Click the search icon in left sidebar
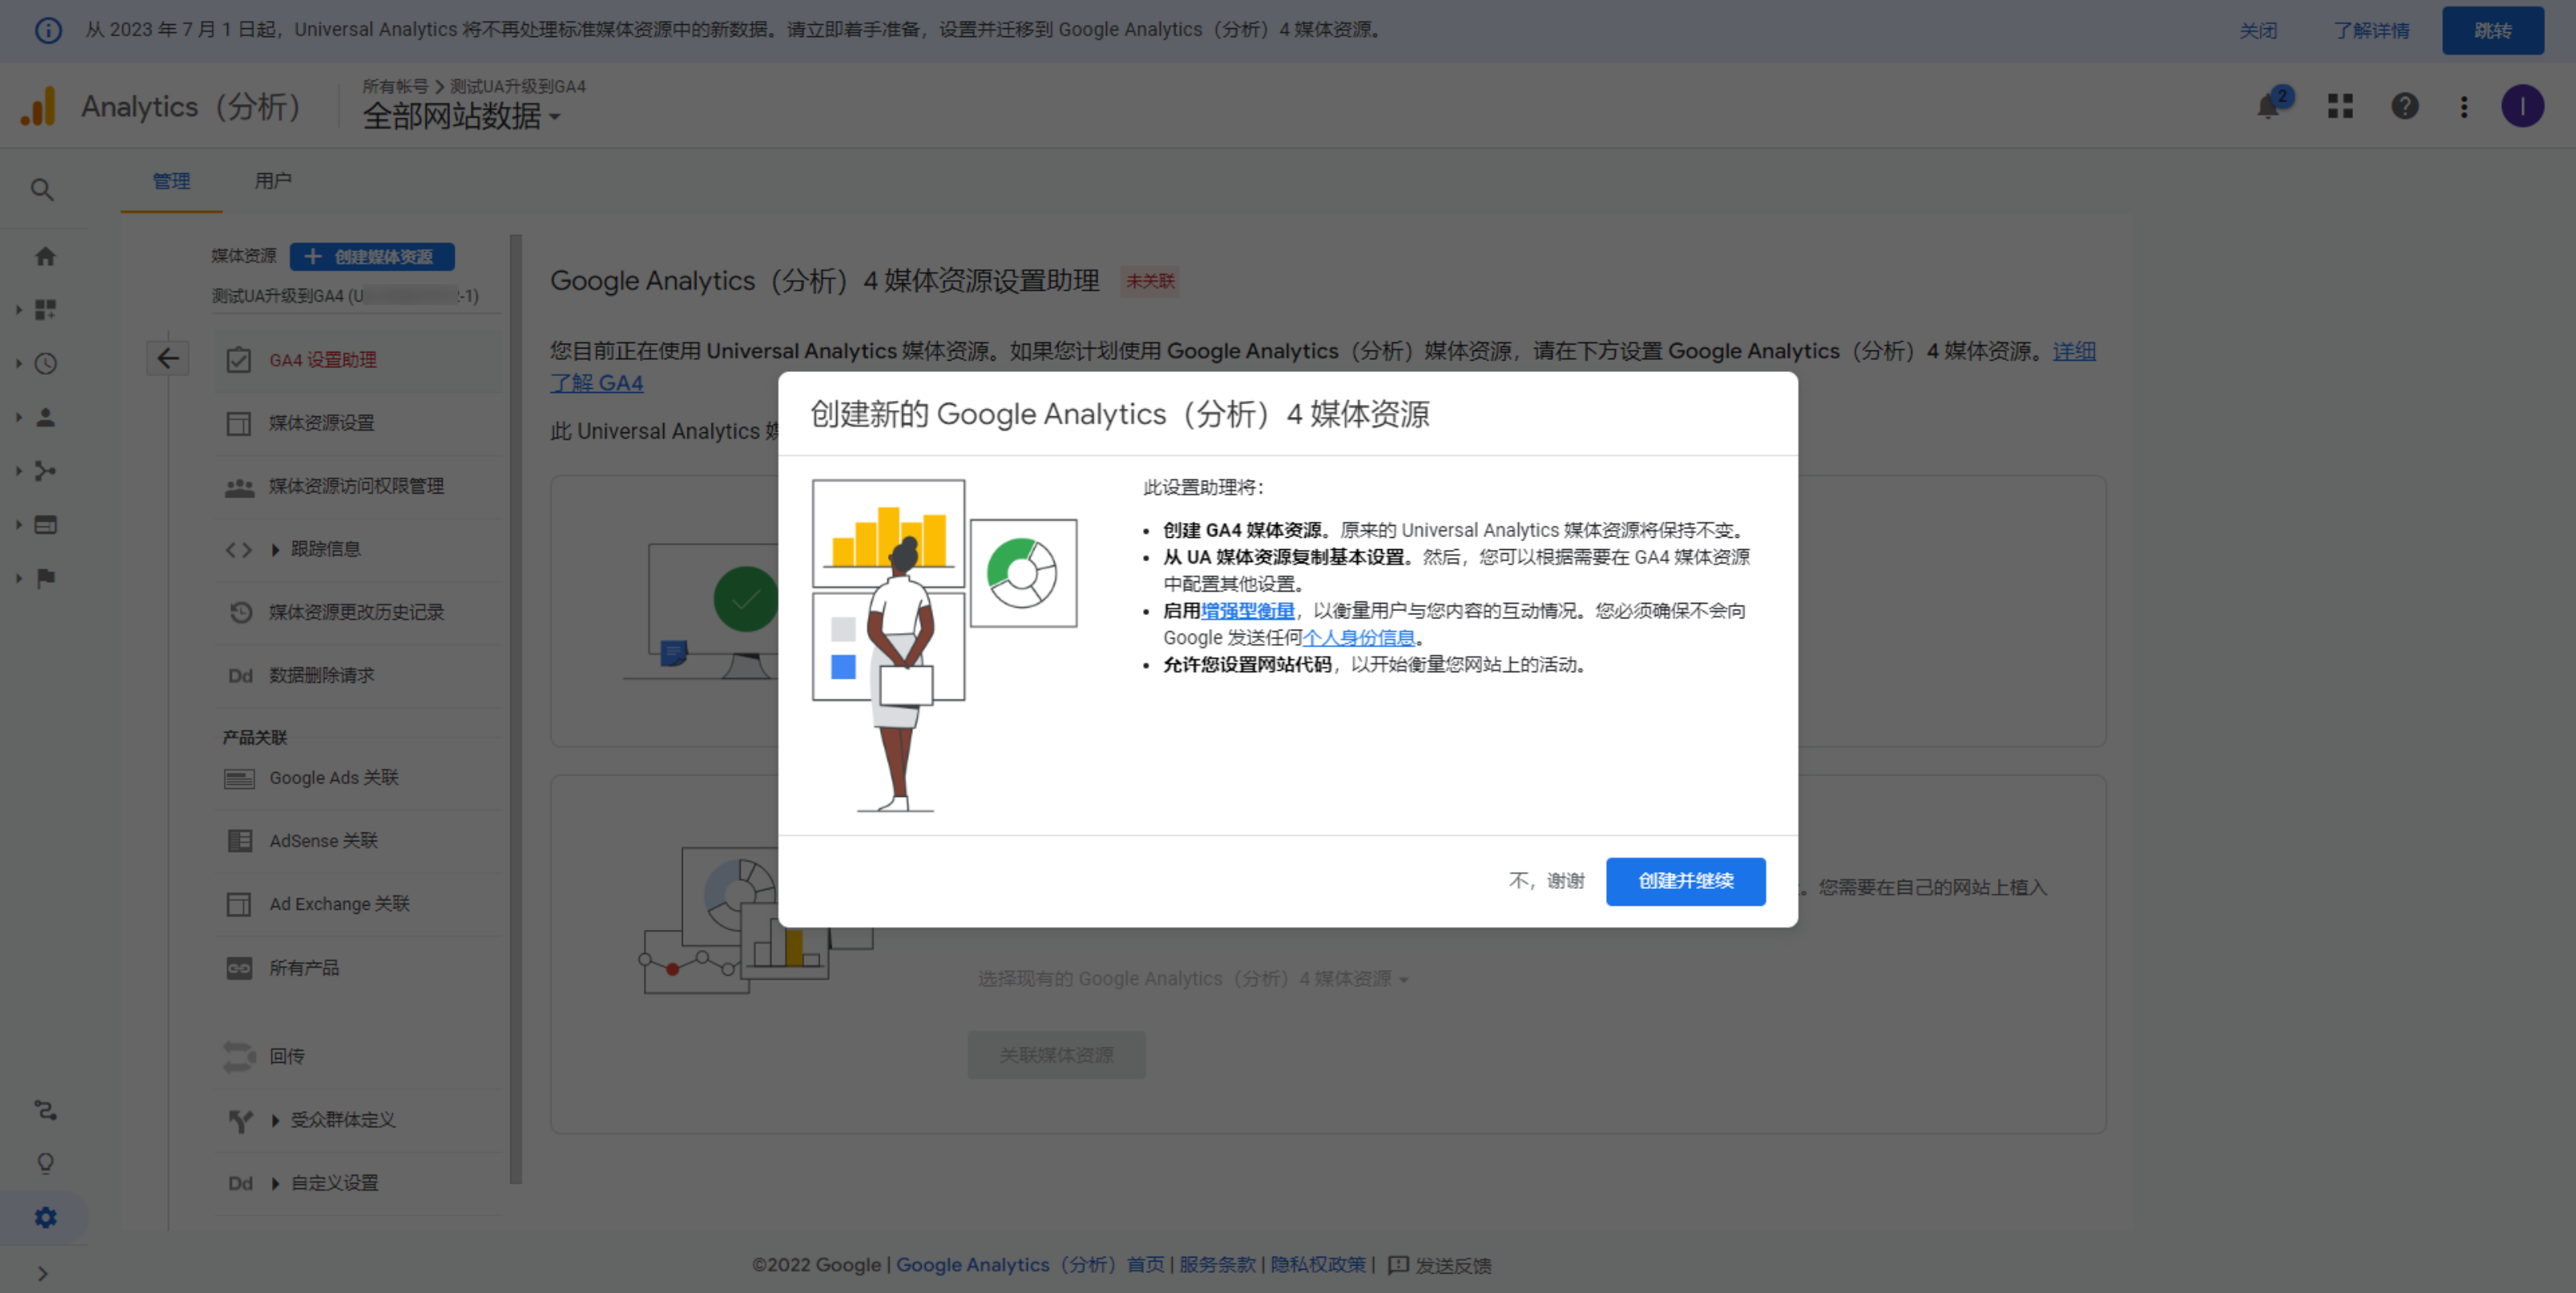Viewport: 2576px width, 1293px height. pyautogui.click(x=42, y=190)
